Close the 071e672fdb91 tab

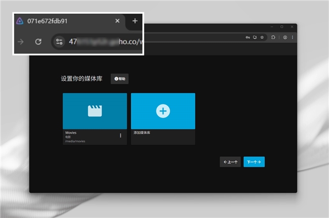point(117,21)
